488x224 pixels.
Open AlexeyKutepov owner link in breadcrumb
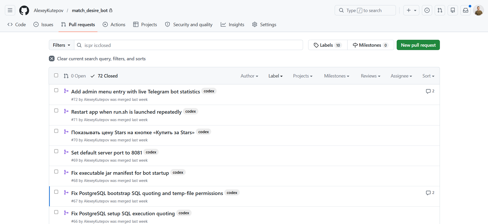click(x=49, y=10)
